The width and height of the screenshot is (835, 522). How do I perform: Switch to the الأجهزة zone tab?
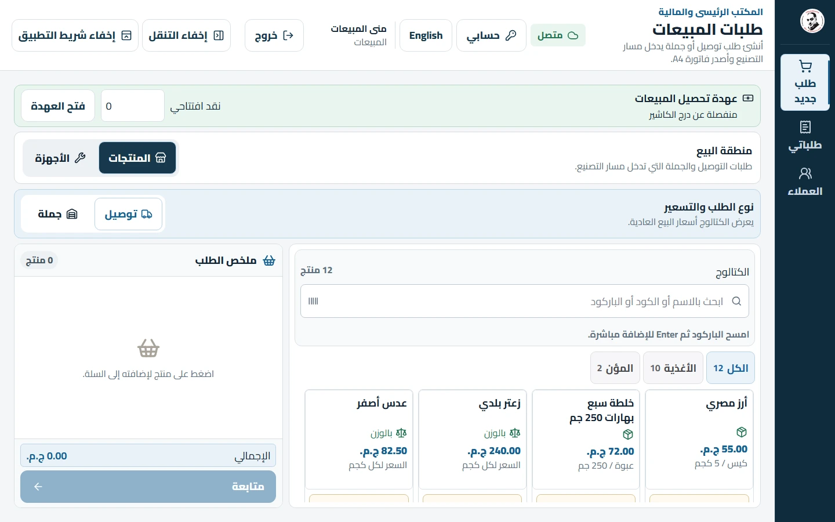[x=60, y=158]
